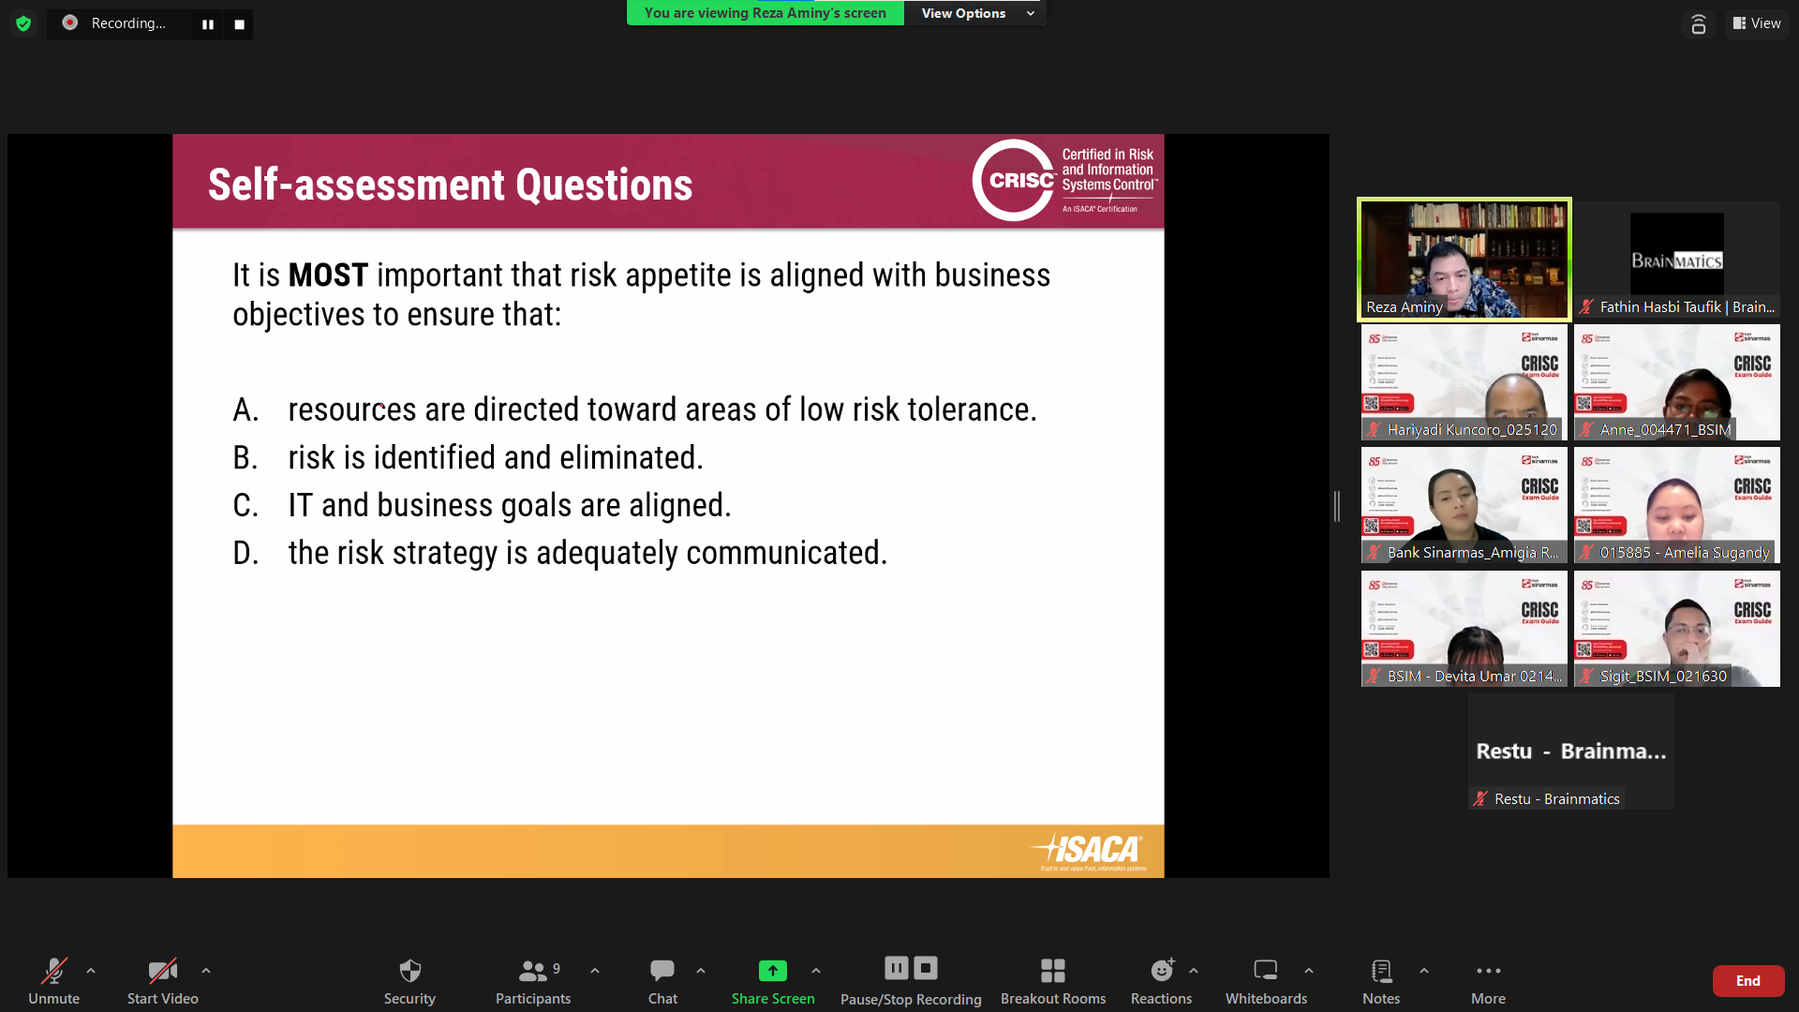1799x1012 pixels.
Task: Open the Reactions smiley menu
Action: click(1161, 979)
